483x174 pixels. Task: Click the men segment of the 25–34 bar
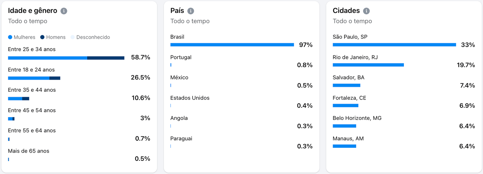click(x=106, y=58)
